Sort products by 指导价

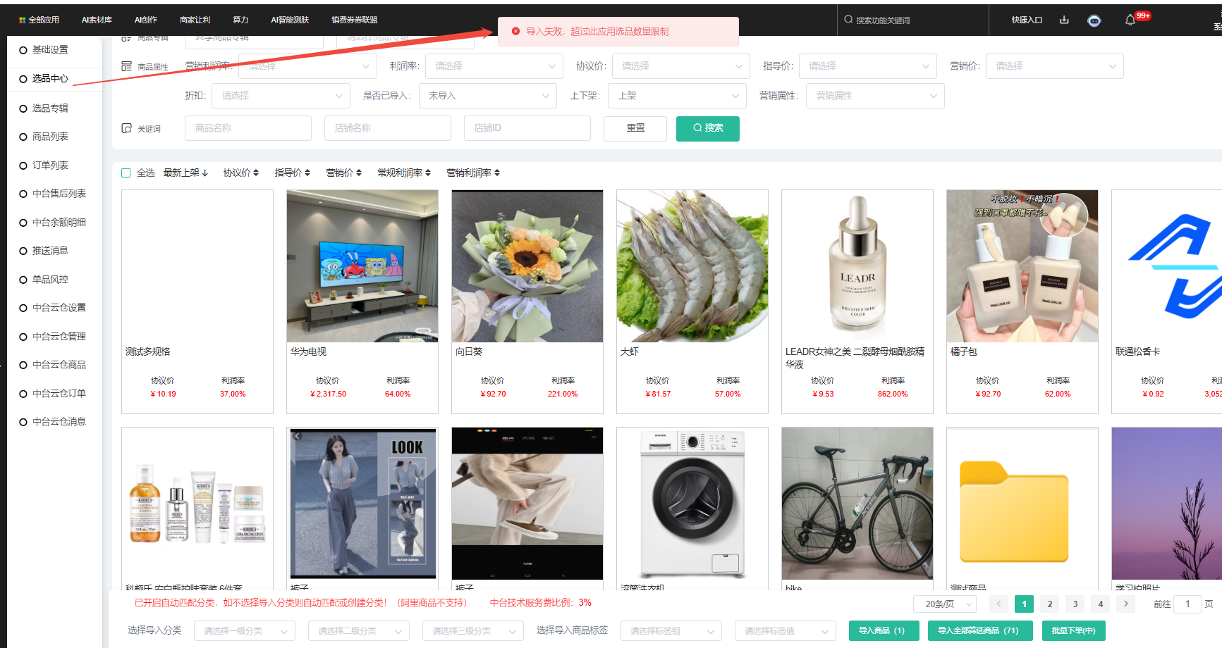293,173
